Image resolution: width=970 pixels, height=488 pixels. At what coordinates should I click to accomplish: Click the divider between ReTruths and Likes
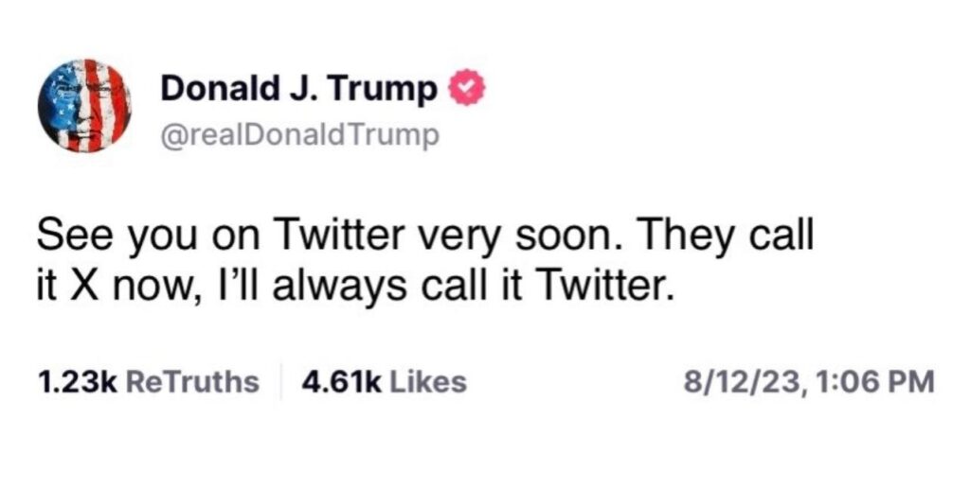point(283,382)
